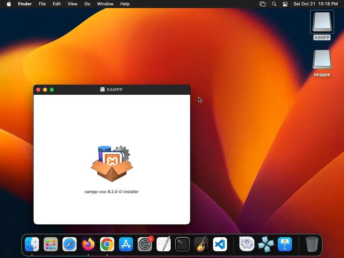The image size is (344, 258).
Task: Launch Safari from the Dock
Action: coord(70,244)
